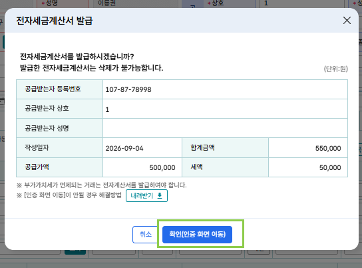
Task: Click the 세액 value 50,000
Action: pos(330,167)
